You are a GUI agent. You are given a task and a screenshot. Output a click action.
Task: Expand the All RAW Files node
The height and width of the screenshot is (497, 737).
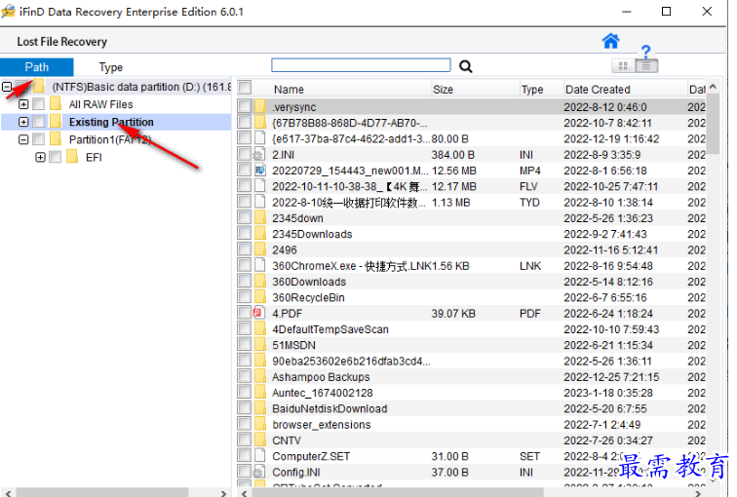[x=23, y=104]
